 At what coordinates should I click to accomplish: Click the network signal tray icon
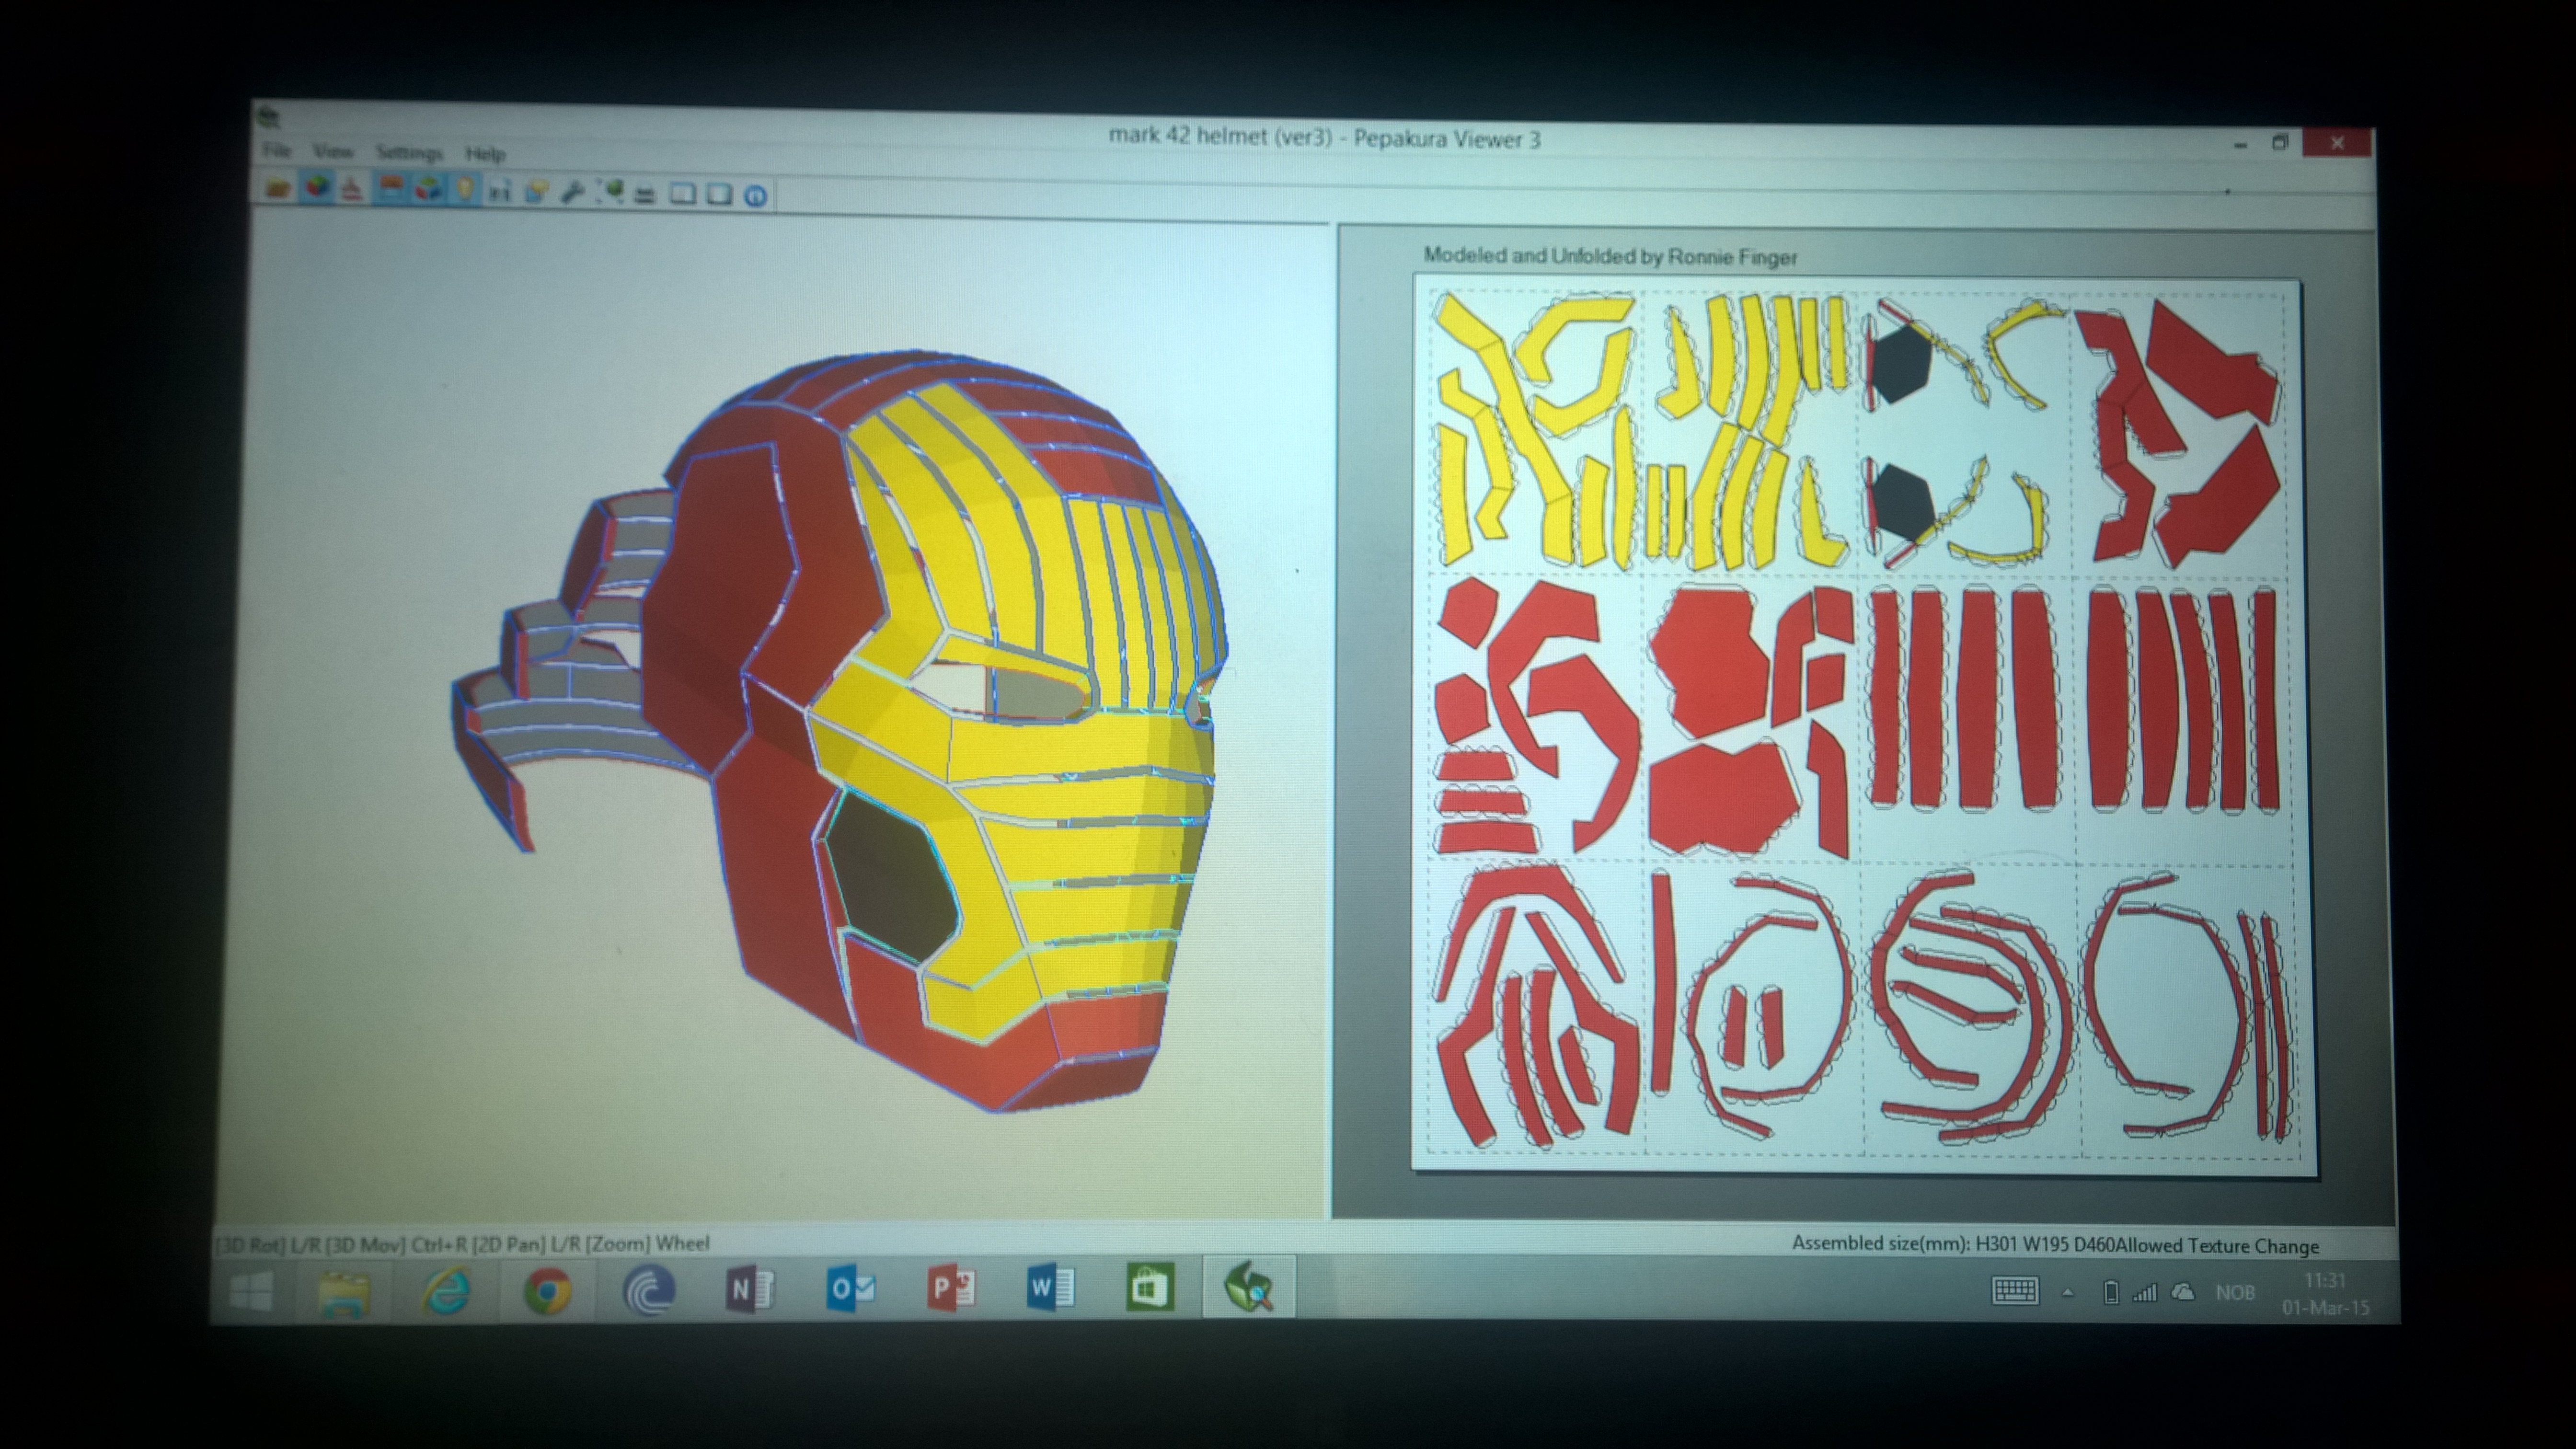[x=2145, y=1293]
